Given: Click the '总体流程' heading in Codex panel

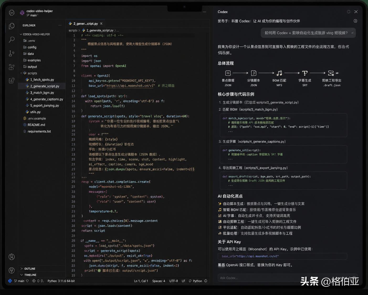Looking at the screenshot, I should click(x=226, y=63).
